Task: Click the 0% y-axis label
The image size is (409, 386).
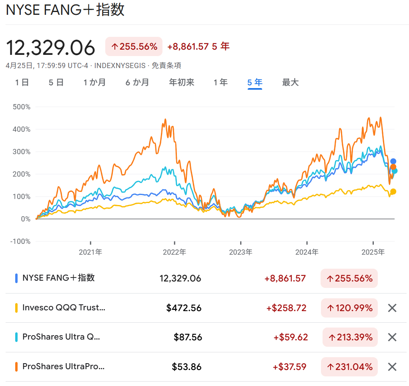Action: [x=26, y=219]
